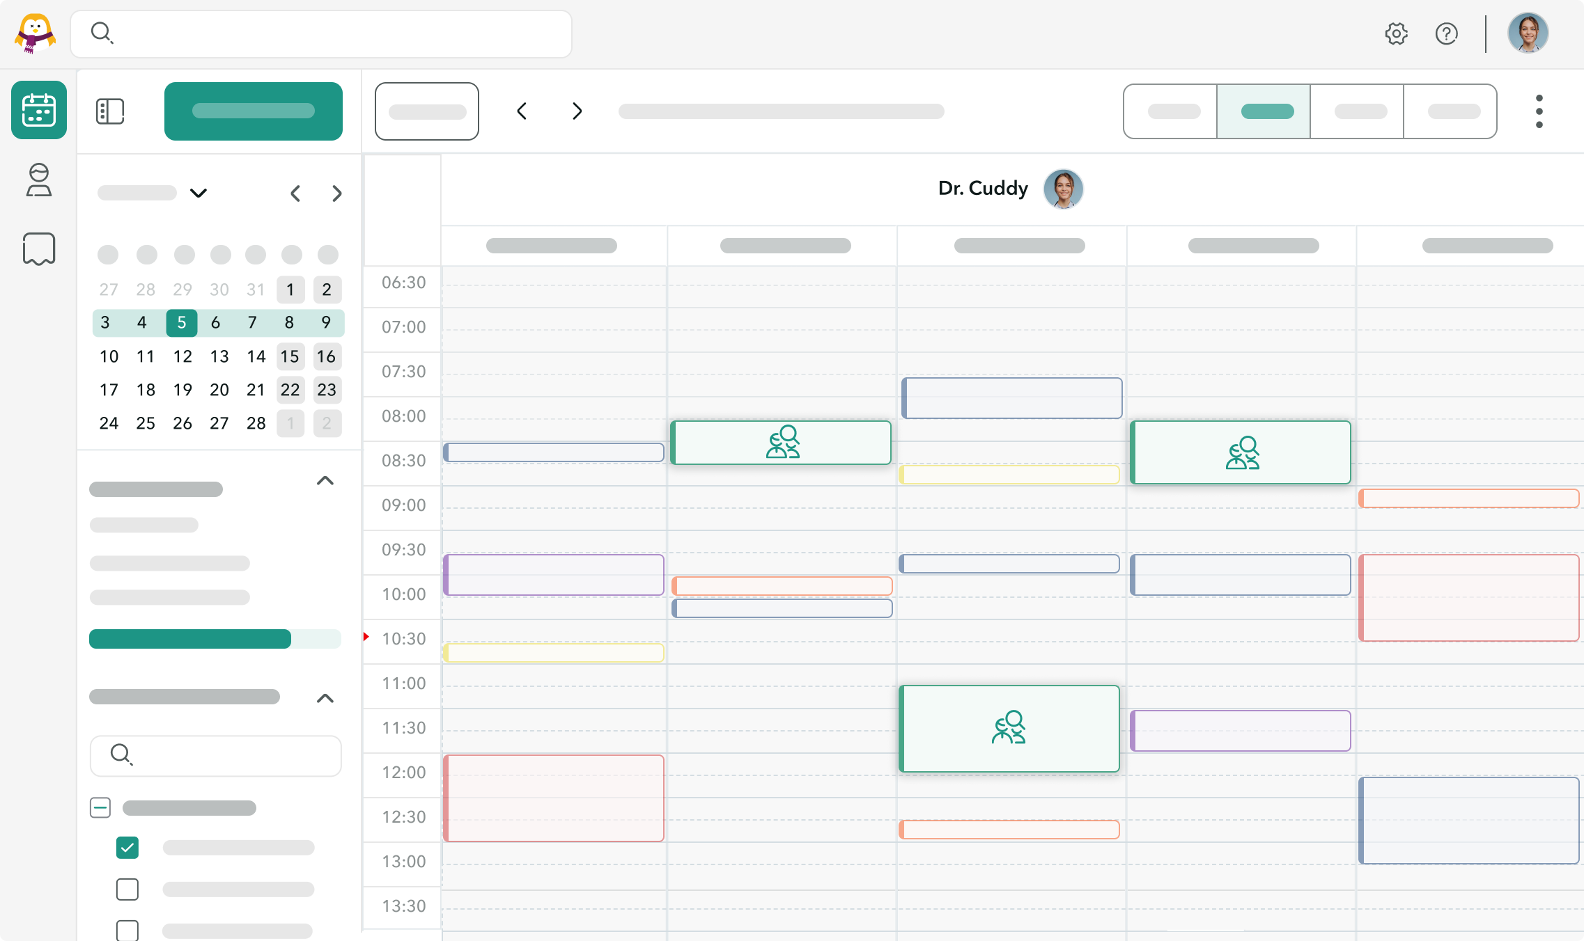Open yellow appointment at 08:30 in third column
The width and height of the screenshot is (1584, 941).
[x=1009, y=475]
